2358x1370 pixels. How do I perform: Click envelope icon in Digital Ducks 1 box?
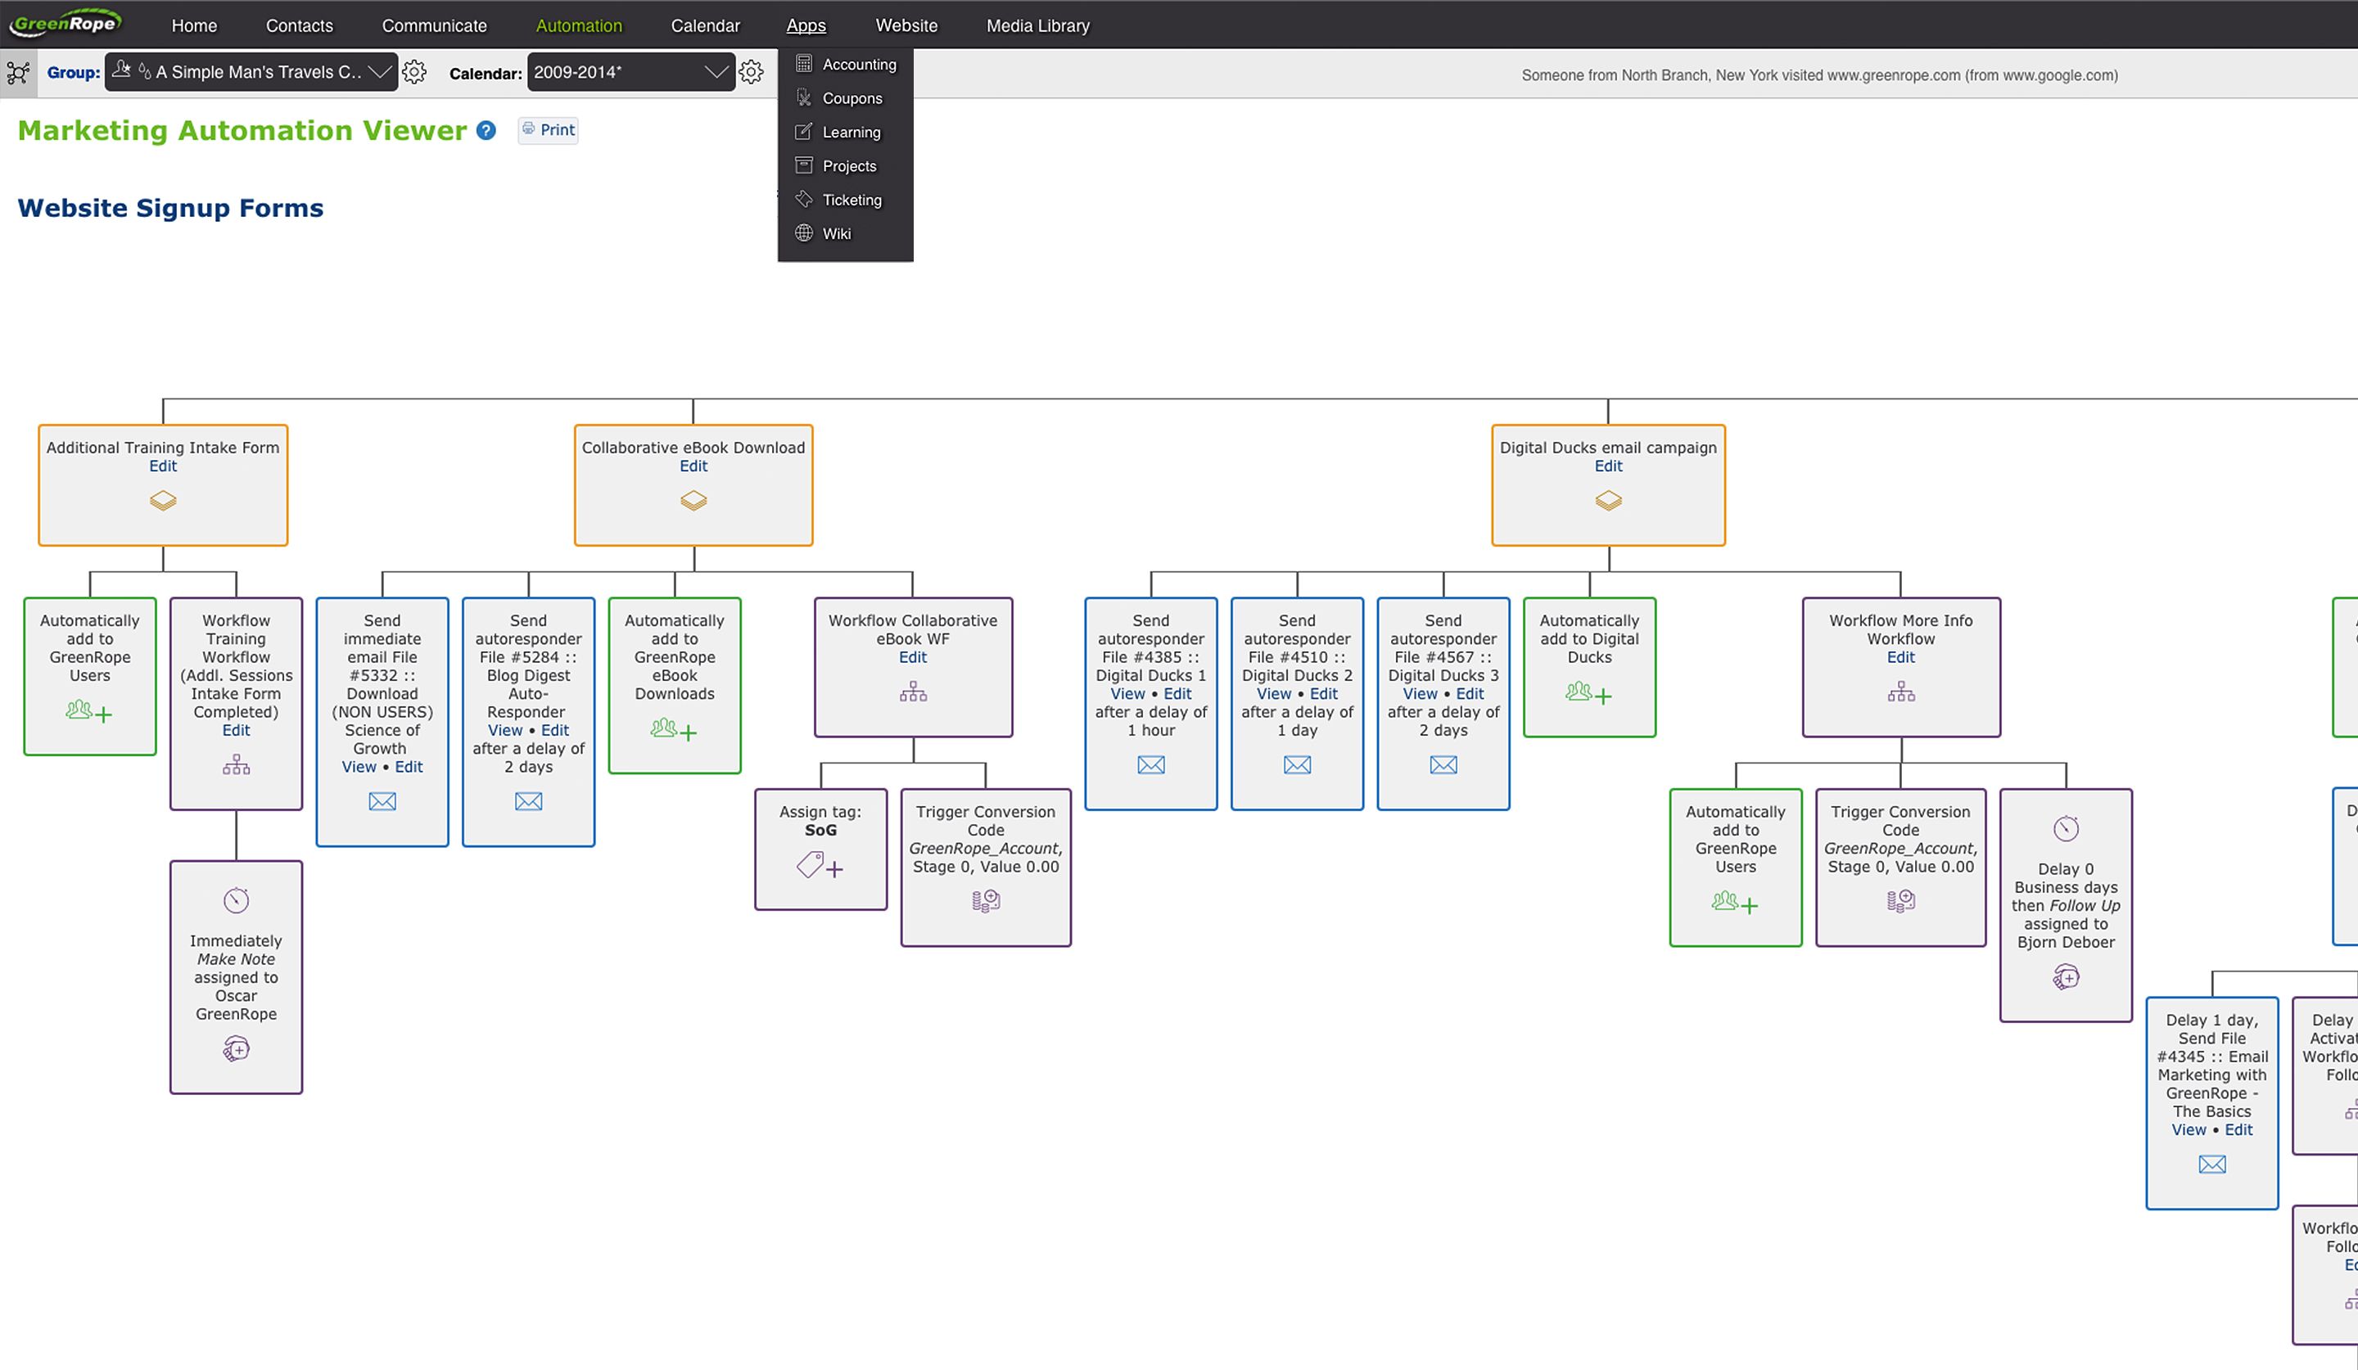click(1151, 765)
